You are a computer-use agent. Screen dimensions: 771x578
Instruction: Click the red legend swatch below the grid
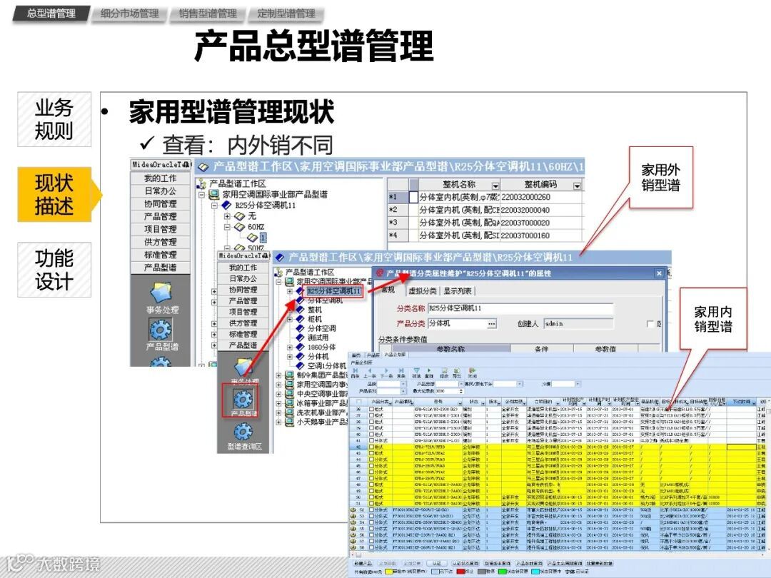(460, 572)
